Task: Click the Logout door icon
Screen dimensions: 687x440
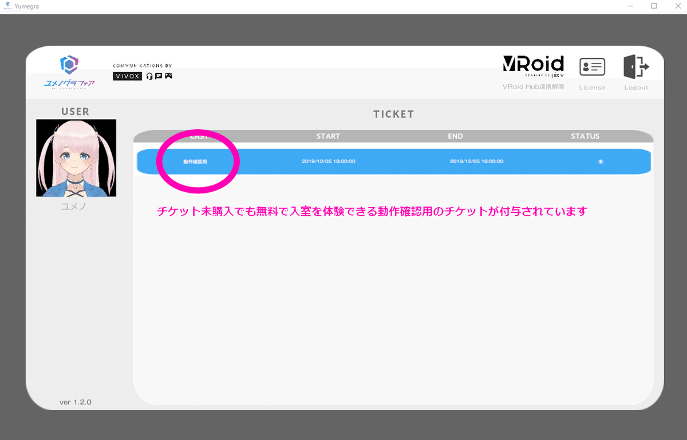Action: click(x=636, y=67)
